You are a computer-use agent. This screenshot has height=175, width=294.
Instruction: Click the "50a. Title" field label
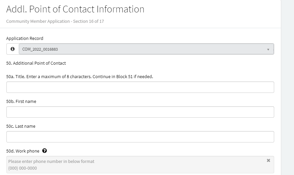(x=80, y=76)
